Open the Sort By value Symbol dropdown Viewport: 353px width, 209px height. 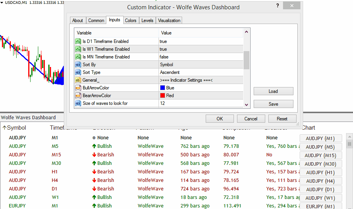click(x=201, y=65)
